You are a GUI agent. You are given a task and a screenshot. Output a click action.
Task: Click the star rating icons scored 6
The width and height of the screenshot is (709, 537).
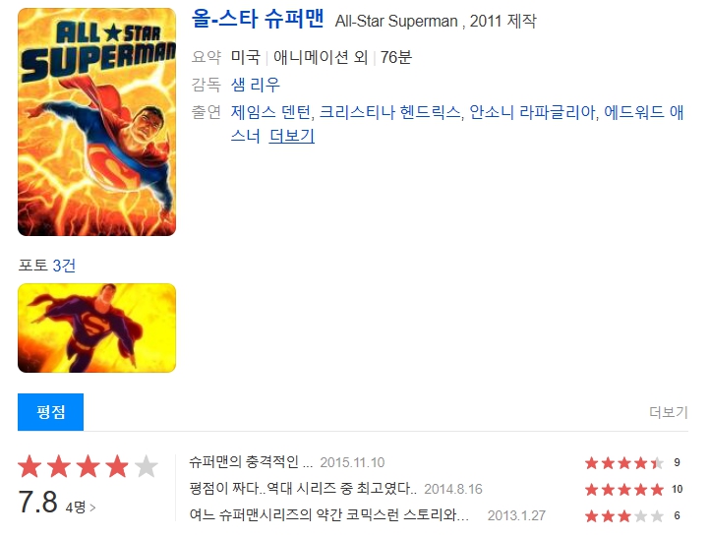pos(624,515)
